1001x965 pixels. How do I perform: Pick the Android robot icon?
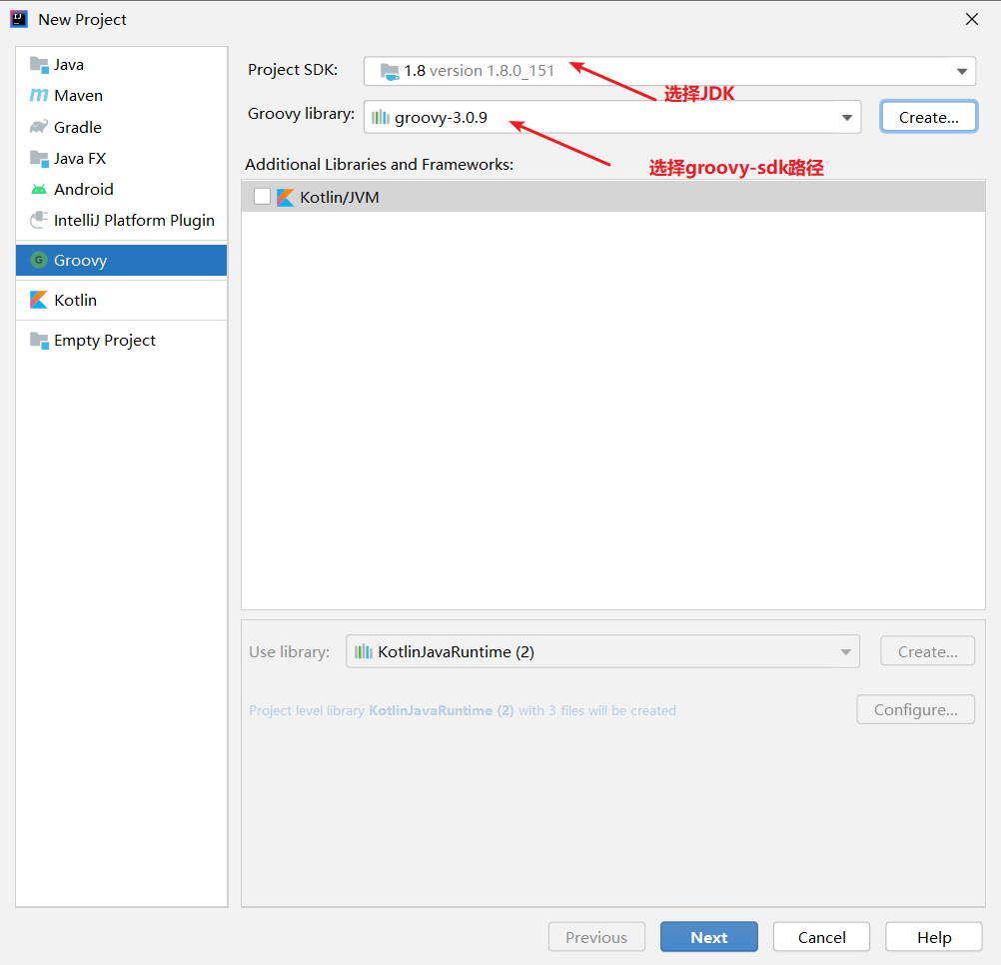[x=39, y=190]
